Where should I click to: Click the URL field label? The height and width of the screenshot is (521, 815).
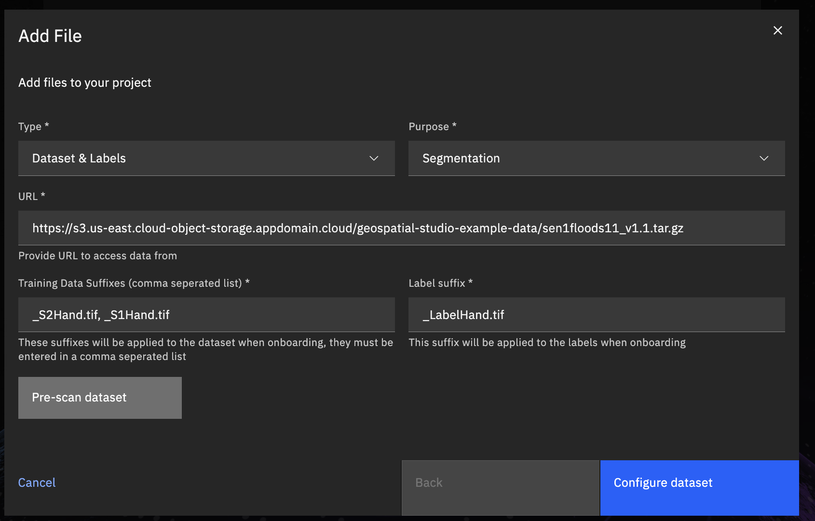click(x=28, y=197)
